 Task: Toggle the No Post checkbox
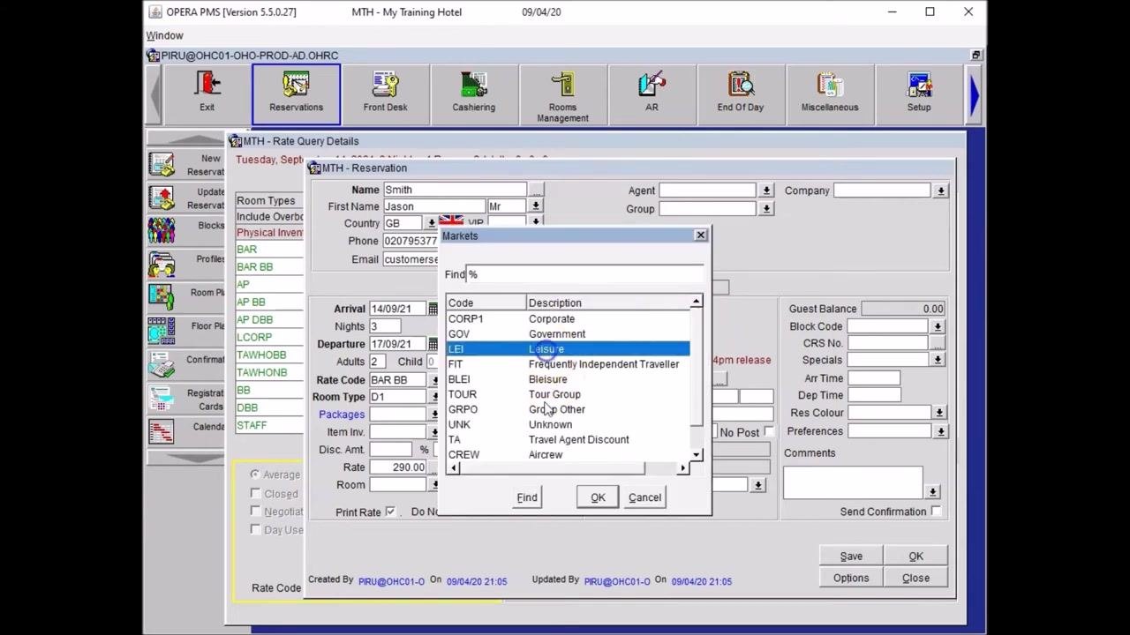pyautogui.click(x=769, y=431)
